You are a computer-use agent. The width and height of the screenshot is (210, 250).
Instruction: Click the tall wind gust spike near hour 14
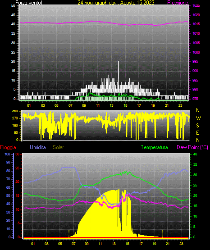119,72
